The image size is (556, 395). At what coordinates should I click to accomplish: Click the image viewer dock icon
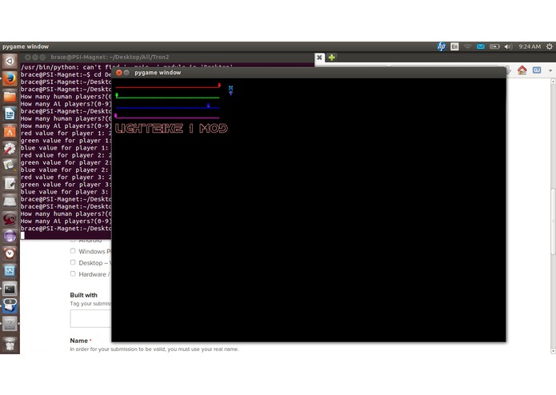10,166
